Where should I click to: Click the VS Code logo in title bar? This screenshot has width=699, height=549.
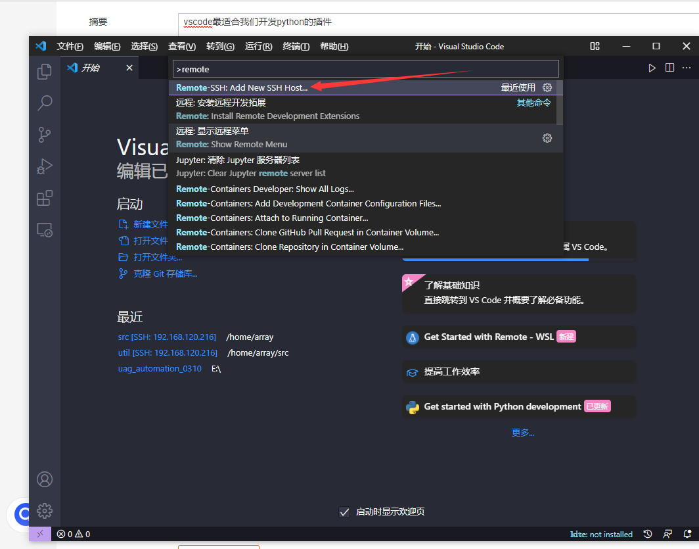41,46
